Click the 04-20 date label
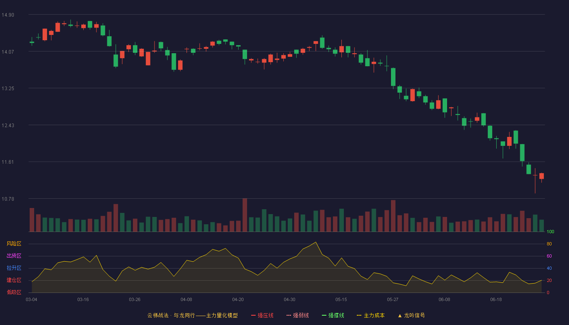Viewport: 569px width, 325px height. pos(238,299)
